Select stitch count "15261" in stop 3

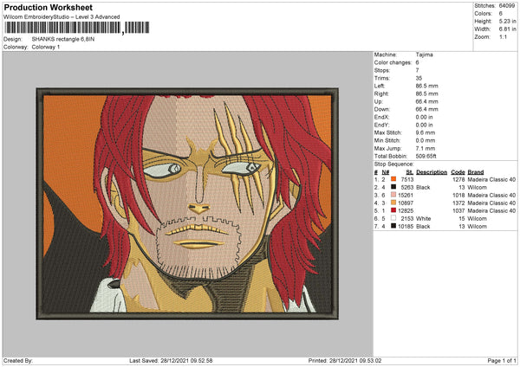406,195
